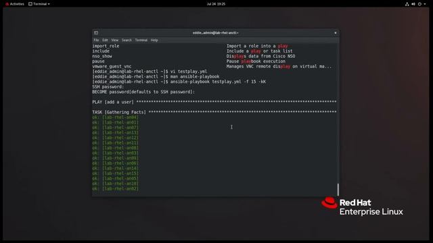Click the ok line for lab-rhel-an09
This screenshot has width=433, height=243.
116,158
